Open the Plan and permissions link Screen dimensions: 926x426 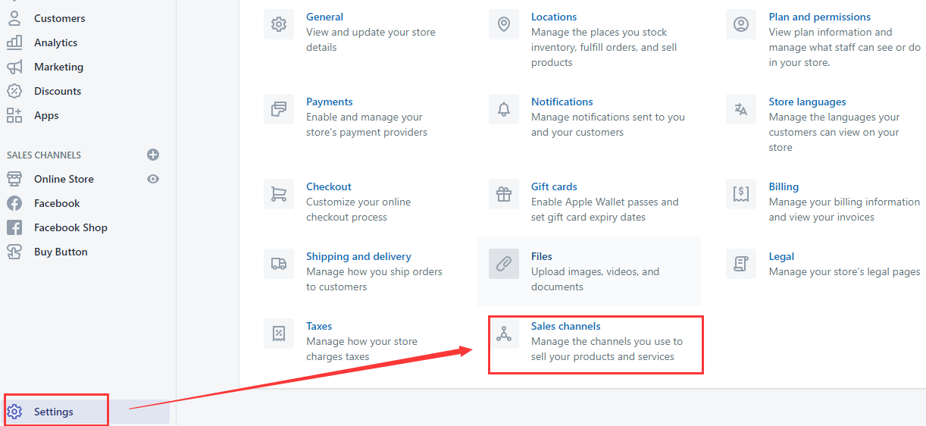[x=819, y=17]
